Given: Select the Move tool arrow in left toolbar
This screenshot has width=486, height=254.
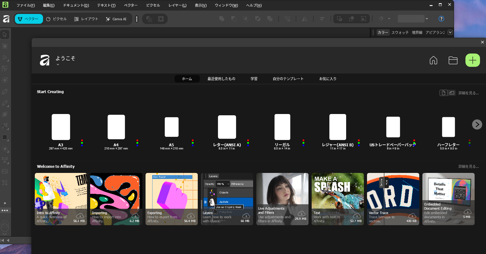Looking at the screenshot, I should pyautogui.click(x=5, y=34).
